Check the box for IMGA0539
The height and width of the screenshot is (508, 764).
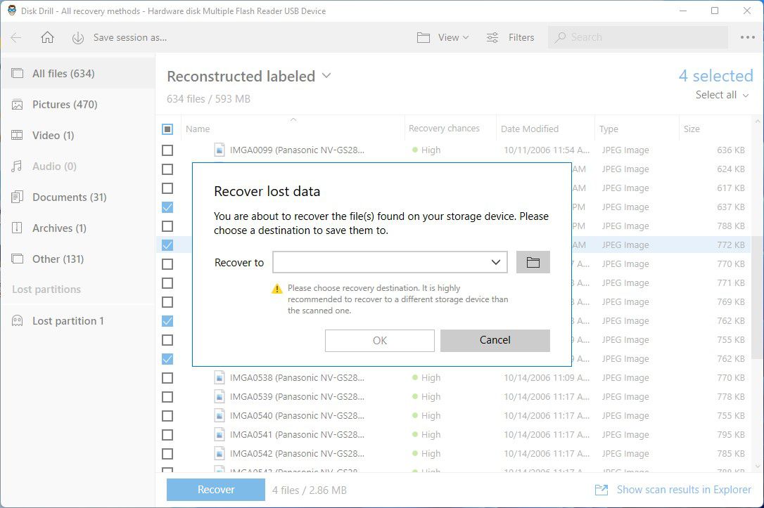point(167,396)
